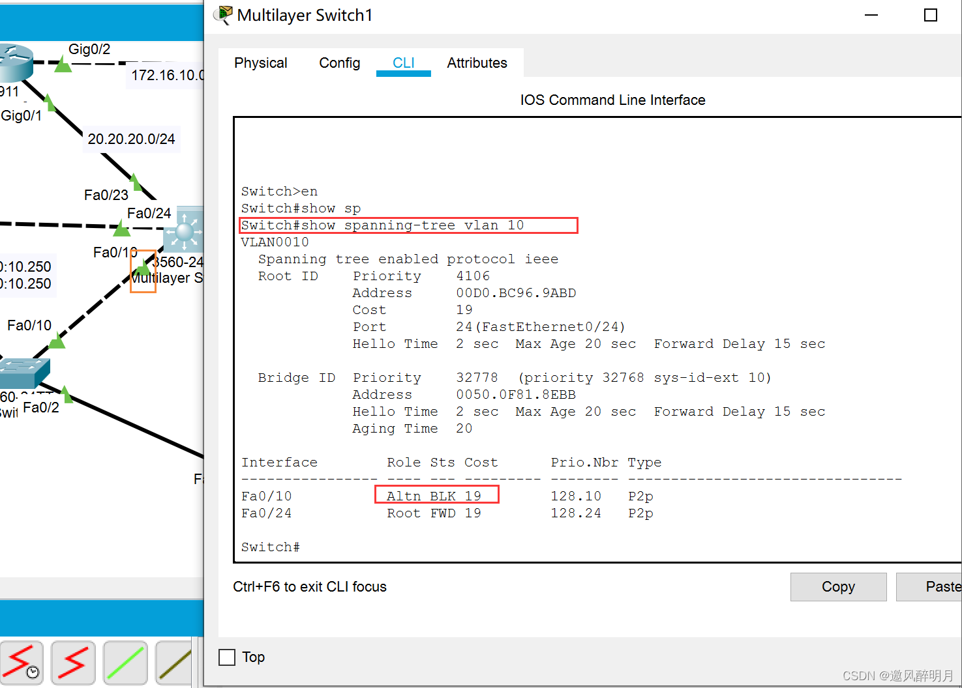Click the Paste button
Screen dimensions: 962x688
click(x=929, y=587)
